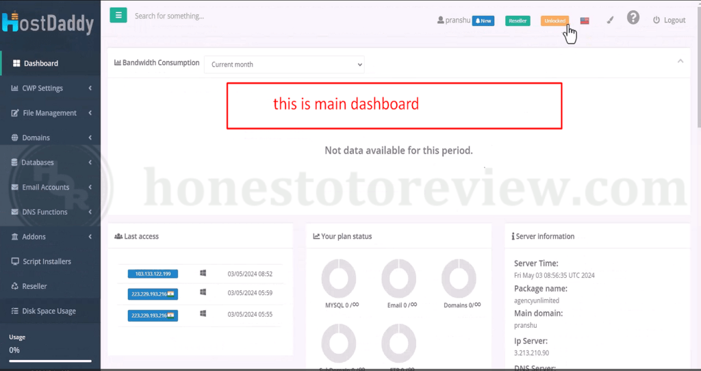This screenshot has width=701, height=371.
Task: Click the agencyunlimited package name
Action: 537,300
